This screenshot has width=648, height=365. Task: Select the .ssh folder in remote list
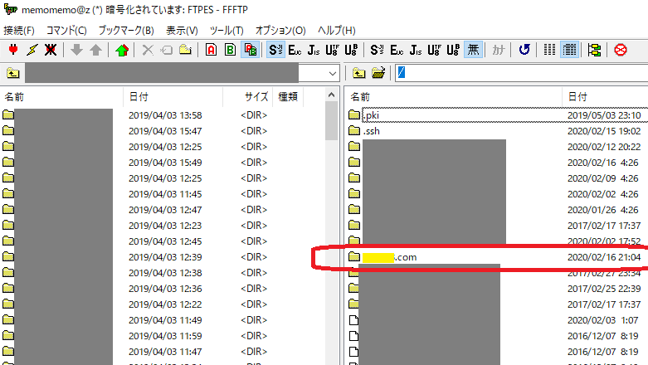point(372,131)
